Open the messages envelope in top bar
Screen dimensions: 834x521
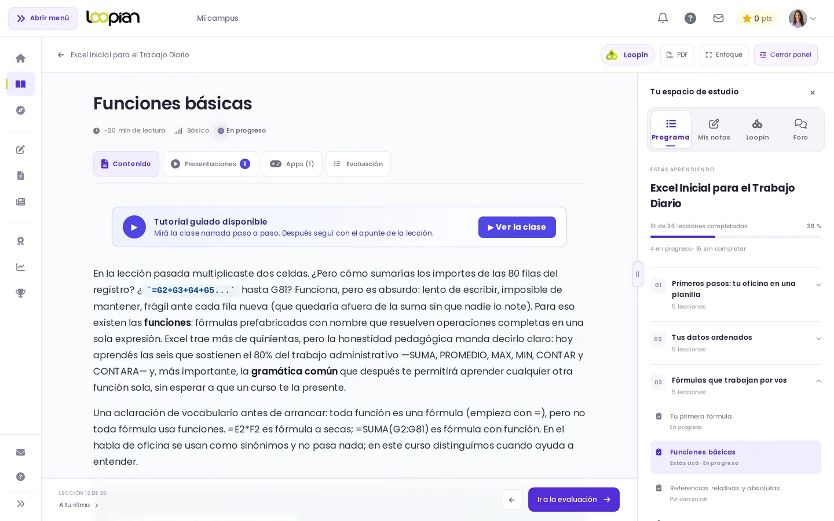[718, 18]
